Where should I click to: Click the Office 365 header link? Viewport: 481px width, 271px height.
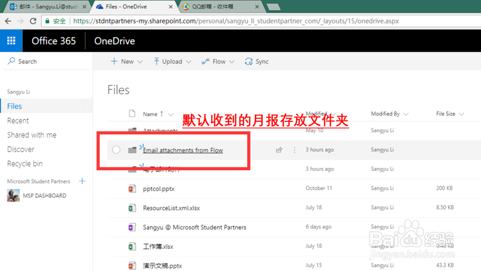[54, 41]
